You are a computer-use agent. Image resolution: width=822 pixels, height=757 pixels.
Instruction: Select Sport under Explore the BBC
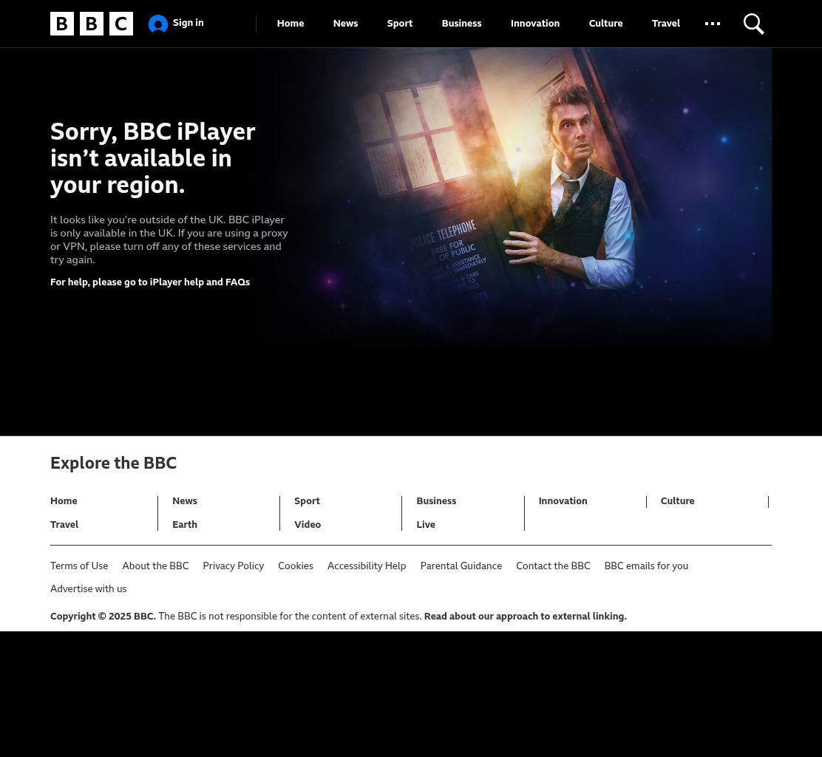pyautogui.click(x=307, y=500)
